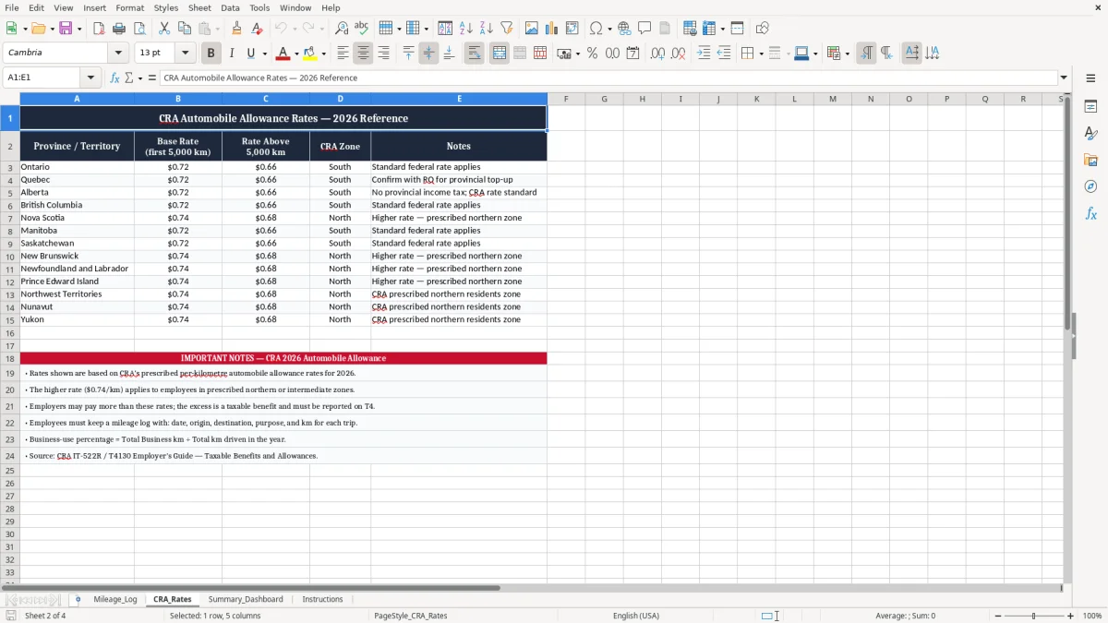Switch to the Summary_Dashboard sheet tab
Screen dimensions: 1108x623
246,600
